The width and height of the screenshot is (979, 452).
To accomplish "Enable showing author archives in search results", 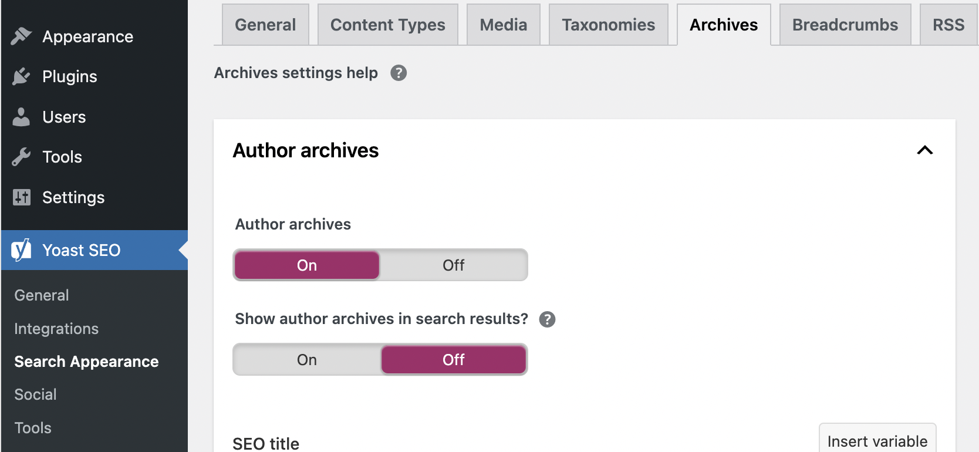I will coord(306,360).
